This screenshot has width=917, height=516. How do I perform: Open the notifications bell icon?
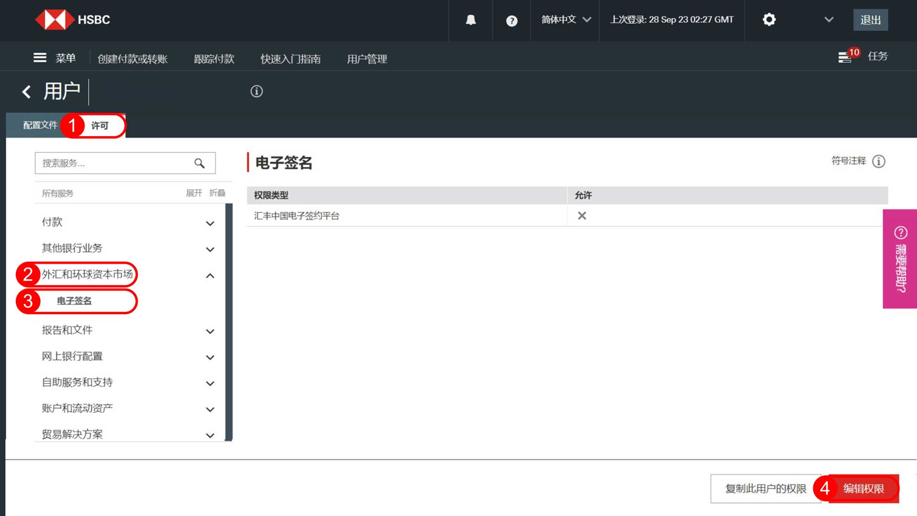470,20
